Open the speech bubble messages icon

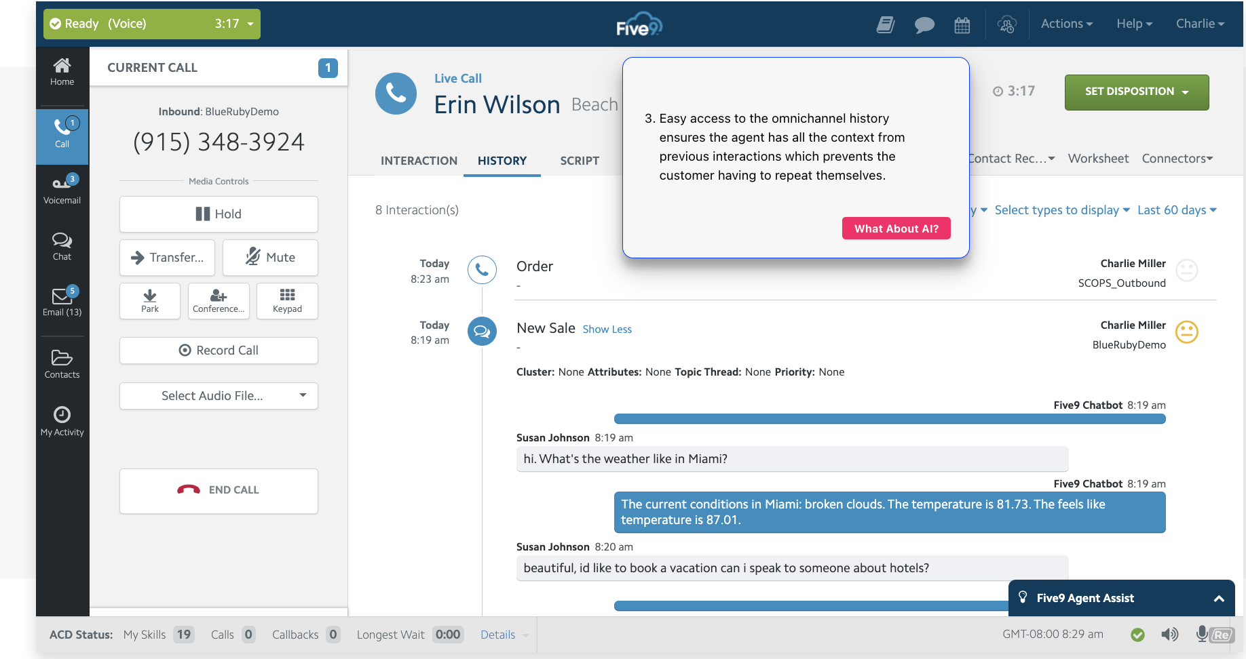pyautogui.click(x=924, y=25)
